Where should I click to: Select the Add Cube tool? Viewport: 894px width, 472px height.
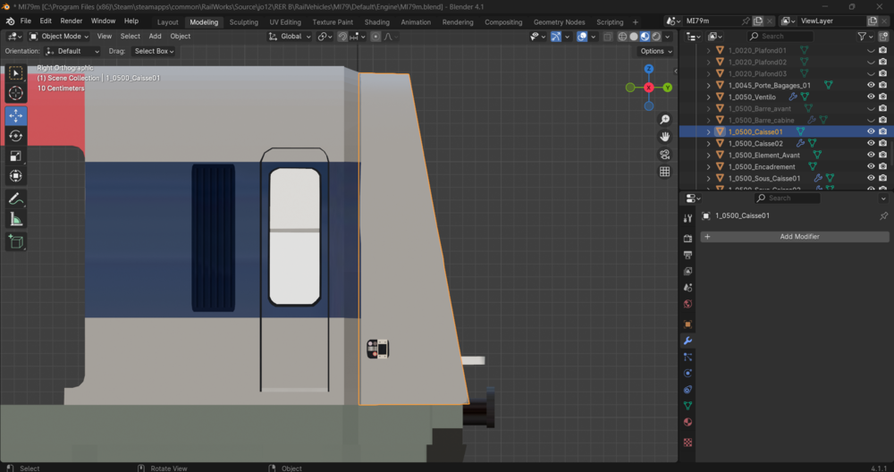(16, 241)
